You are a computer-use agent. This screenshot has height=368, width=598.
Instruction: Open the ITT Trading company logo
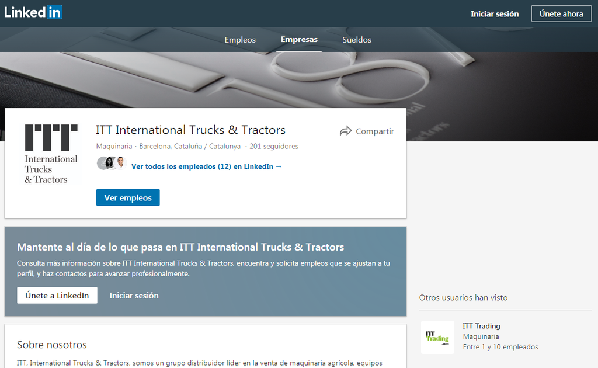pyautogui.click(x=437, y=337)
